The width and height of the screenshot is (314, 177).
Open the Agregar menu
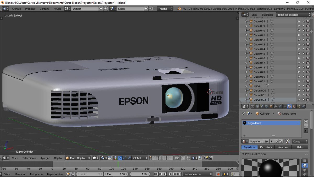pyautogui.click(x=45, y=158)
